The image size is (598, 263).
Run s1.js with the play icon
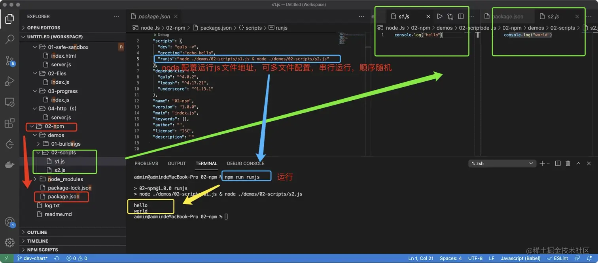[439, 17]
